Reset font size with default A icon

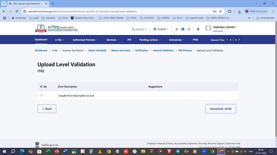183,29
